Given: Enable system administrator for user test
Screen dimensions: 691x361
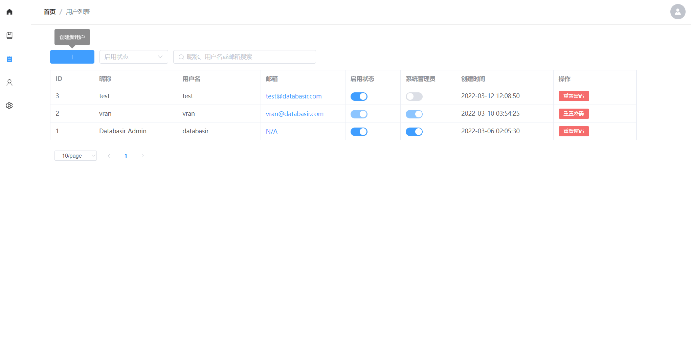Looking at the screenshot, I should (414, 96).
